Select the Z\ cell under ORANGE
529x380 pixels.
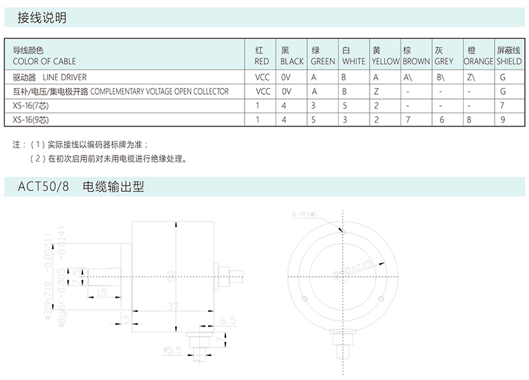pos(471,77)
